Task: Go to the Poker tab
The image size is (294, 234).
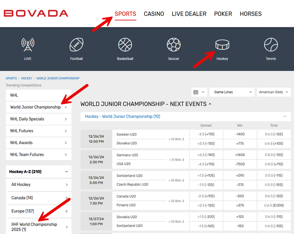Action: click(223, 14)
